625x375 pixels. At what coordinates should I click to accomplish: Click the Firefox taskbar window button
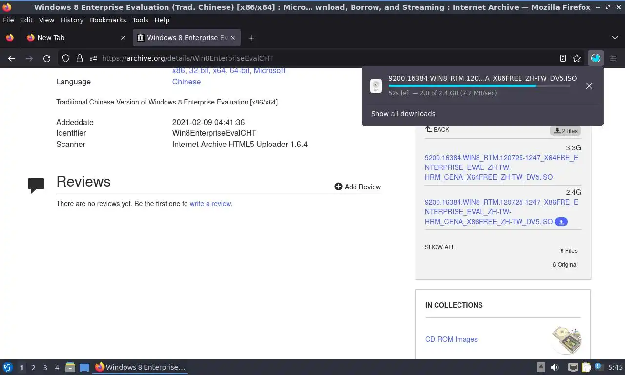pos(140,367)
